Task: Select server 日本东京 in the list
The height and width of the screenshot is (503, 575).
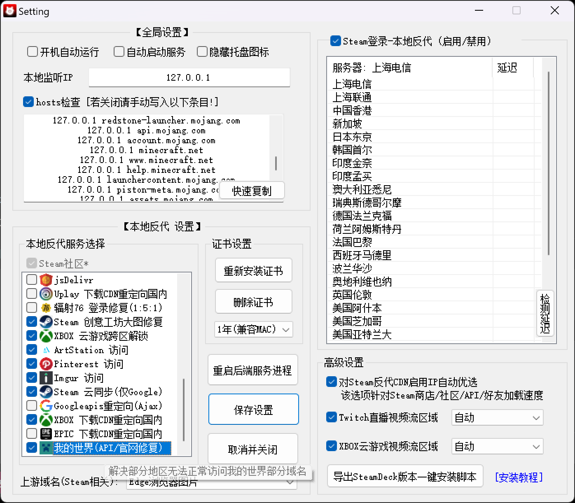Action: [352, 137]
